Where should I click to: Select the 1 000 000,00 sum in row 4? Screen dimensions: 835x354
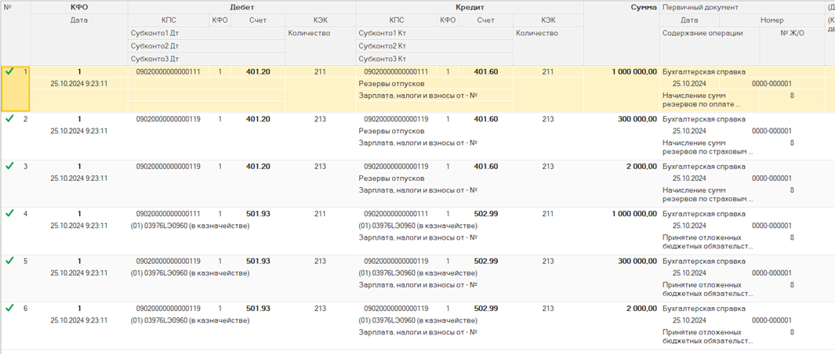[634, 214]
